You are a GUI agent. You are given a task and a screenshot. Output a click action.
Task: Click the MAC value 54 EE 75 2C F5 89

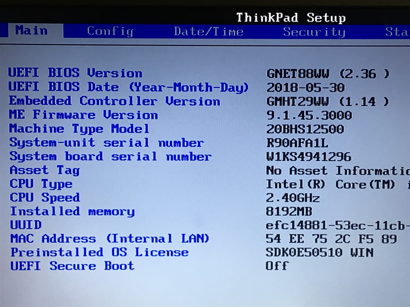(331, 239)
